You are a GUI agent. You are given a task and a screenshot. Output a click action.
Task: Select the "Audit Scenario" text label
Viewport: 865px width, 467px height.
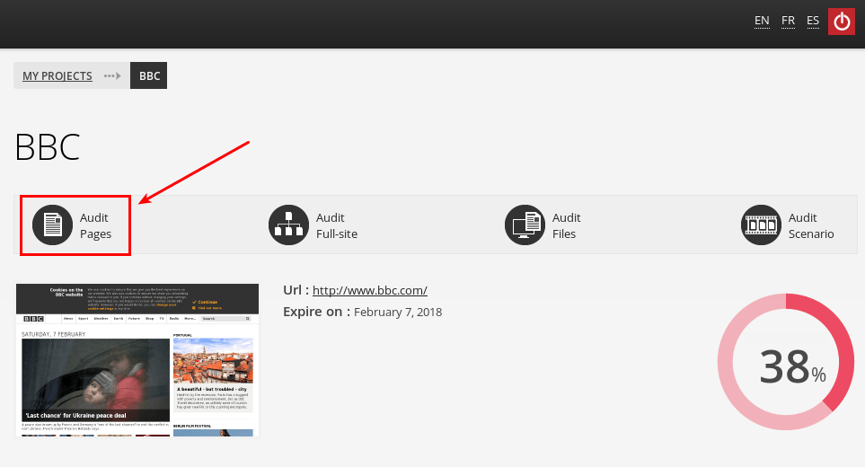811,225
